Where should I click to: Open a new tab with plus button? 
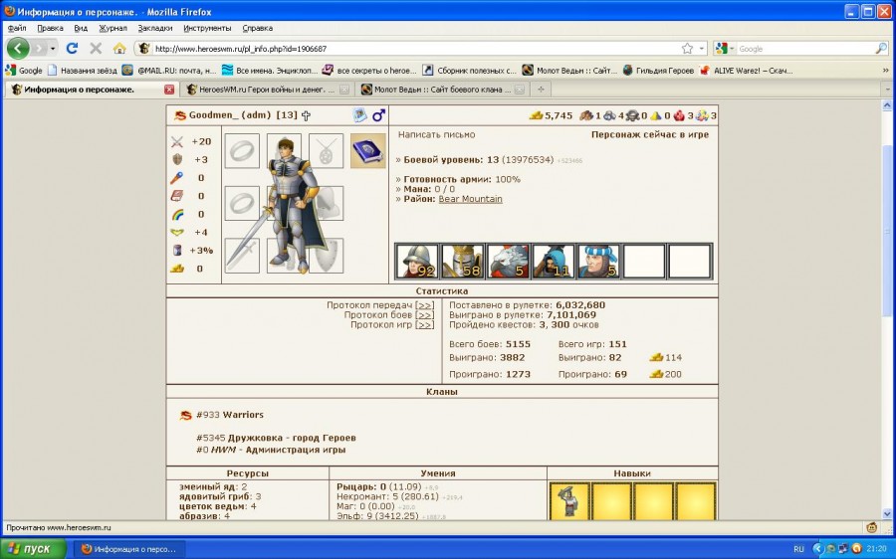pos(541,90)
